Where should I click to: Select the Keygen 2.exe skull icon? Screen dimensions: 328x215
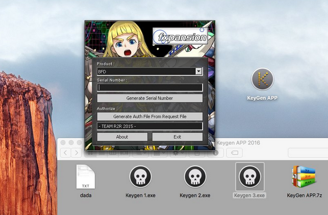(195, 177)
